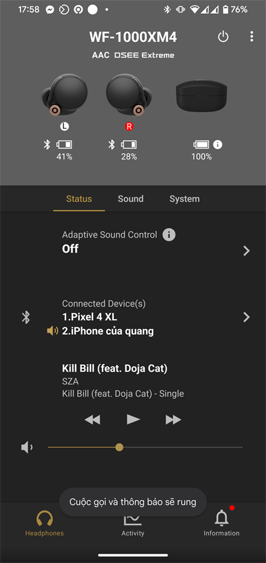
Task: Tap the Bluetooth icon beside Connected Devices
Action: coord(26,317)
